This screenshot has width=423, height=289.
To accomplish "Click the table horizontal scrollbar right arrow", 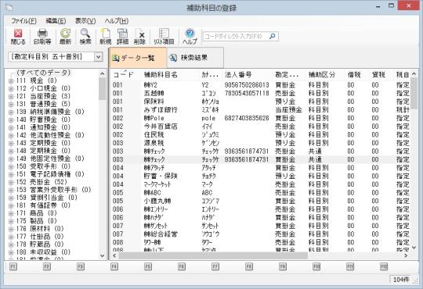I will pos(406,255).
